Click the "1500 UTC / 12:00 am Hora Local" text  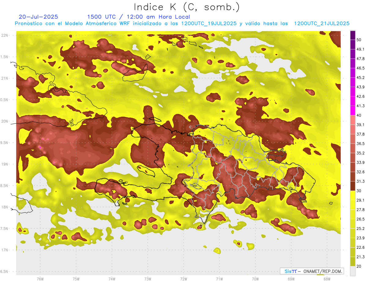click(139, 17)
